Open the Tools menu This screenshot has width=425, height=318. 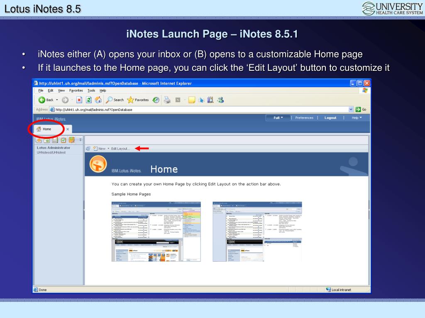coord(91,91)
